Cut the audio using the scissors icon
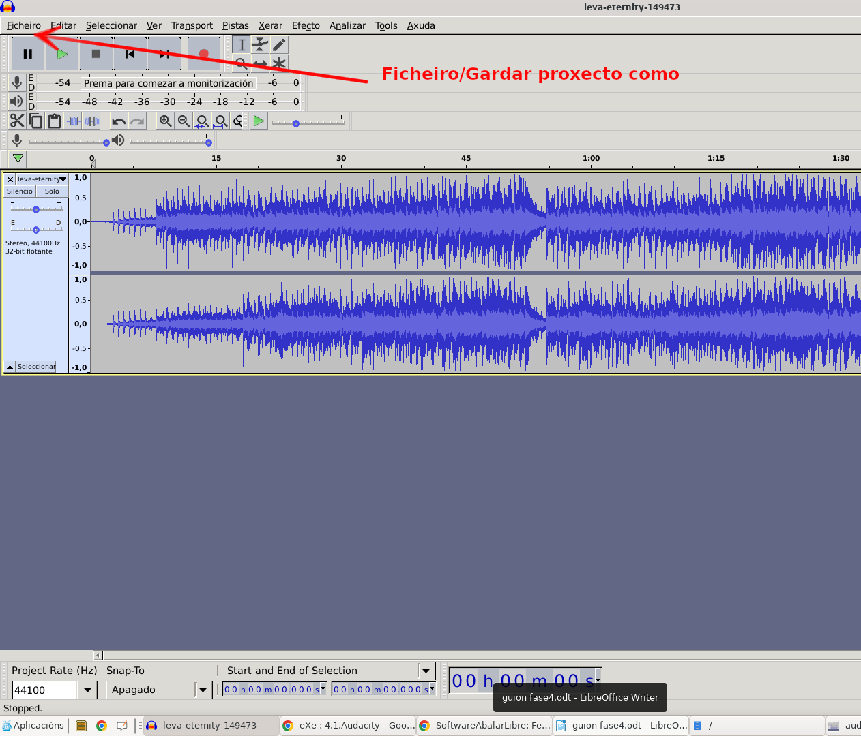 point(17,121)
